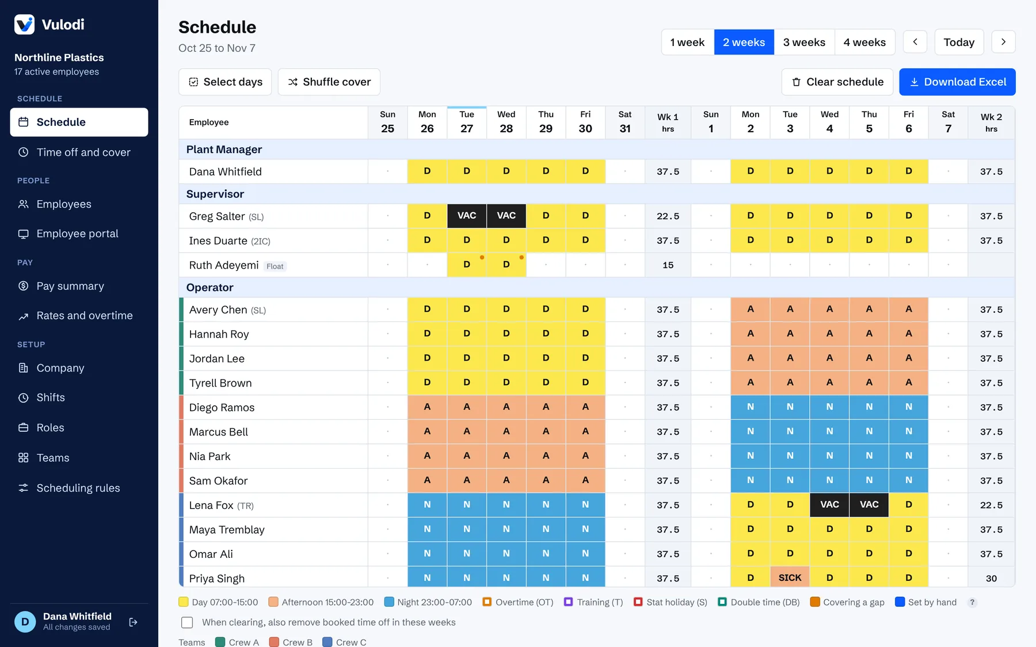
Task: Click the Roles card icon
Action: tap(24, 427)
